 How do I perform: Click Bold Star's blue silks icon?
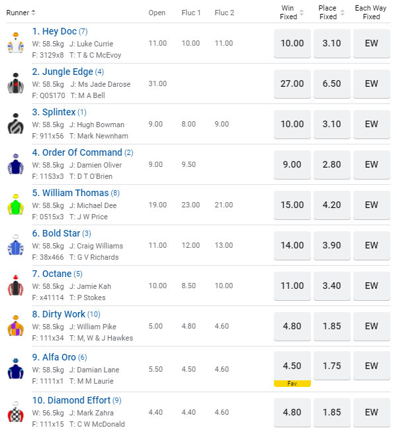16,245
